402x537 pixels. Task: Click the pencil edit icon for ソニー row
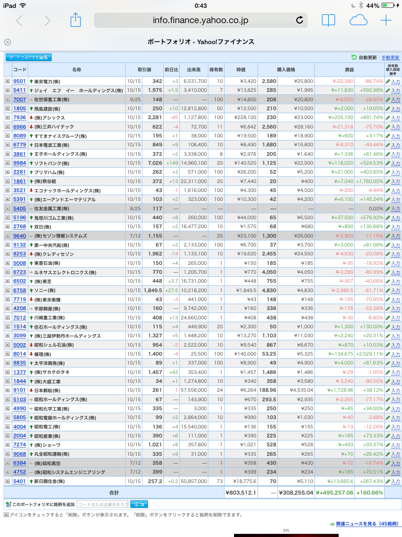(388, 291)
